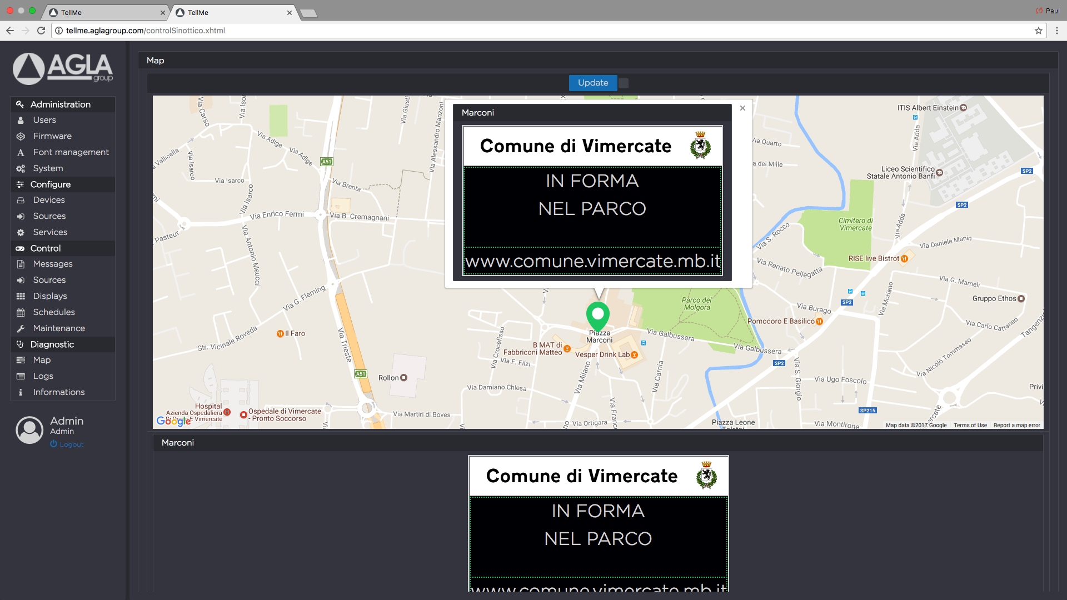Click the Logout link
The image size is (1067, 600).
coord(67,444)
